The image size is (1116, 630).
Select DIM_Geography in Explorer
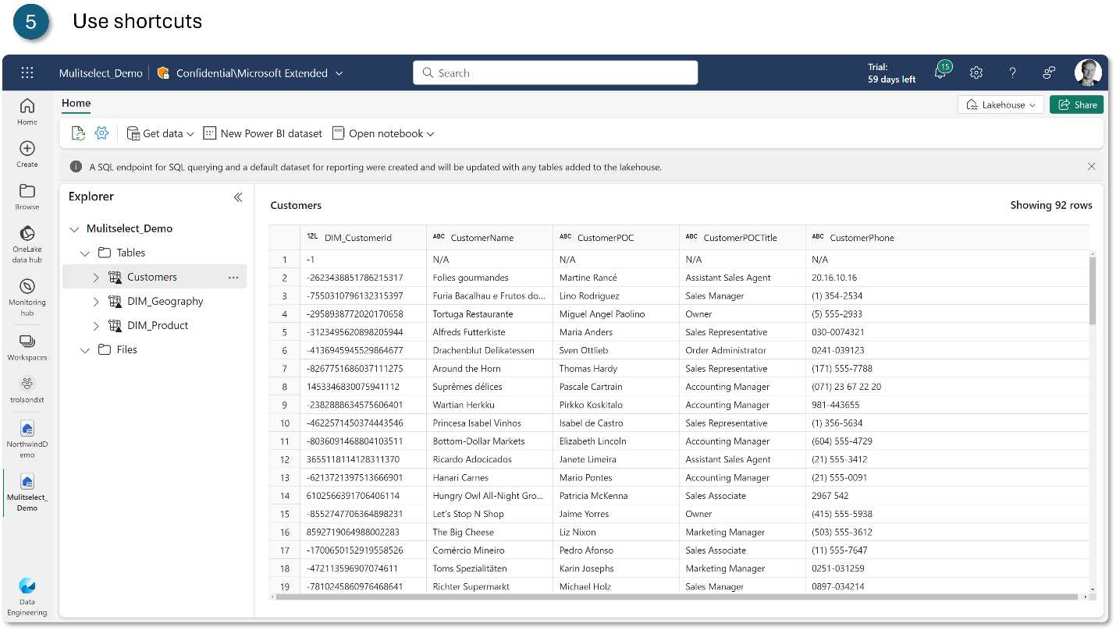tap(165, 302)
